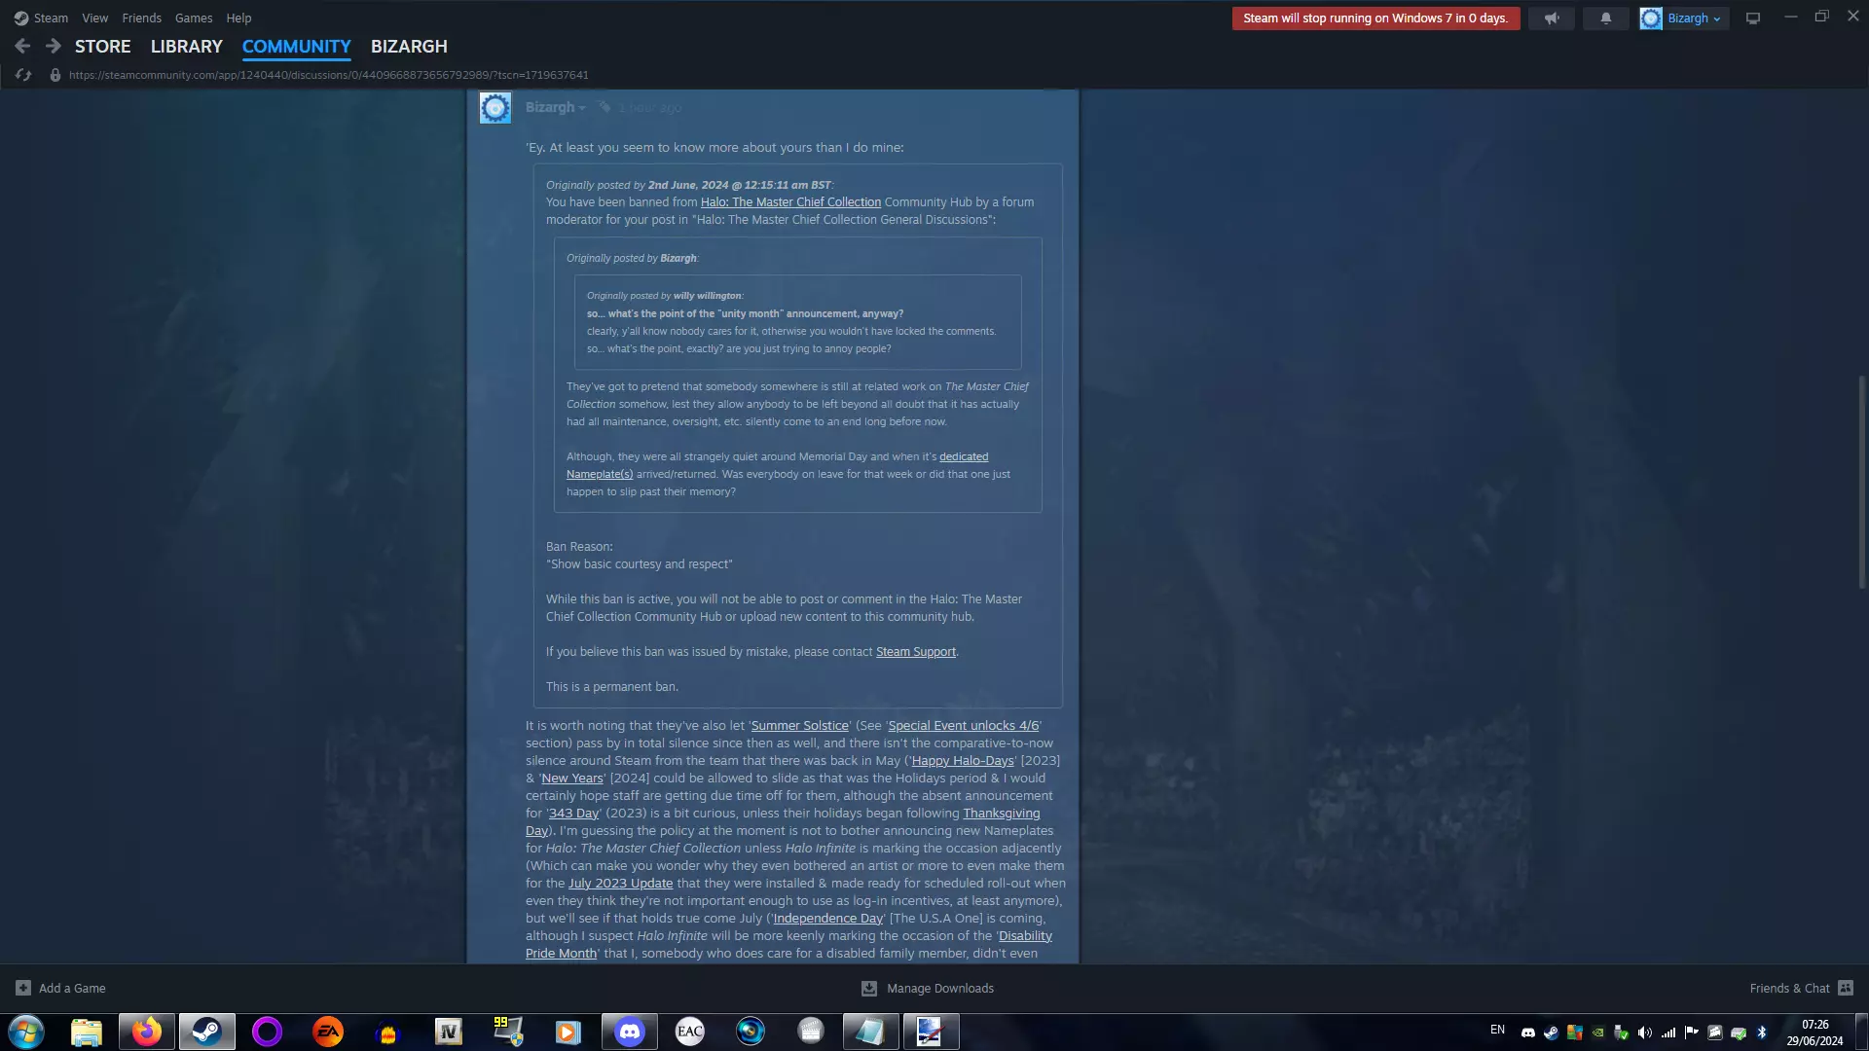Click the Add a Game plus icon

[23, 988]
